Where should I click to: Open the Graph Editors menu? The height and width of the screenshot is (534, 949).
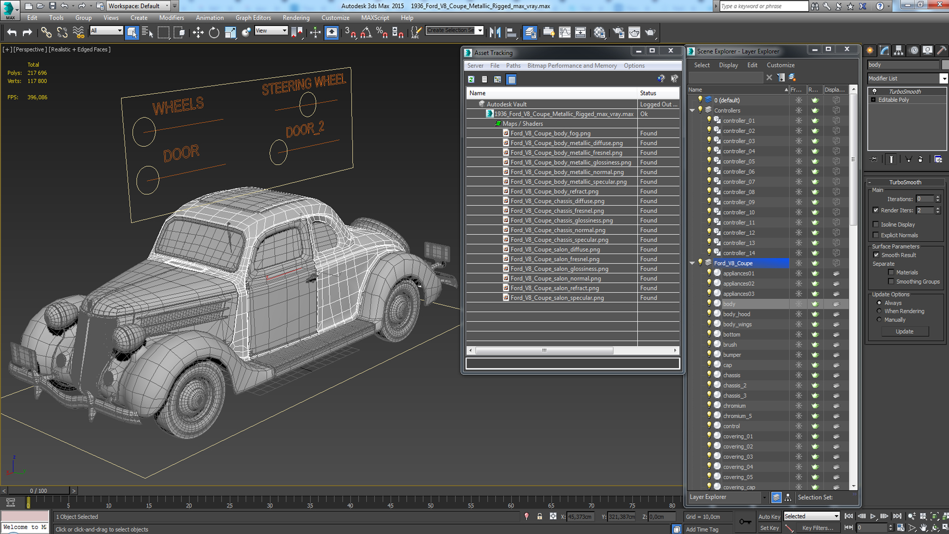pyautogui.click(x=253, y=17)
